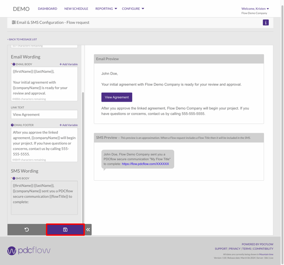Click the Link Text input field

click(x=44, y=114)
